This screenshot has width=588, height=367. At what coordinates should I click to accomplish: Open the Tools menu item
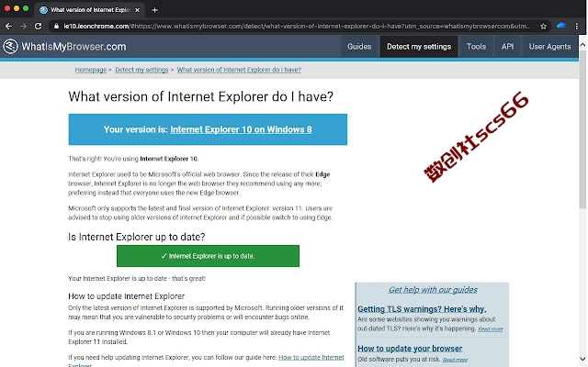[476, 47]
